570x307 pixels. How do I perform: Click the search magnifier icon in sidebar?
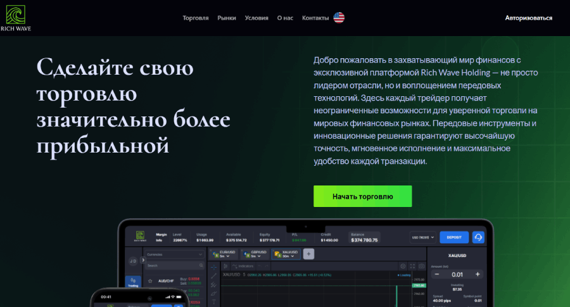click(x=200, y=266)
